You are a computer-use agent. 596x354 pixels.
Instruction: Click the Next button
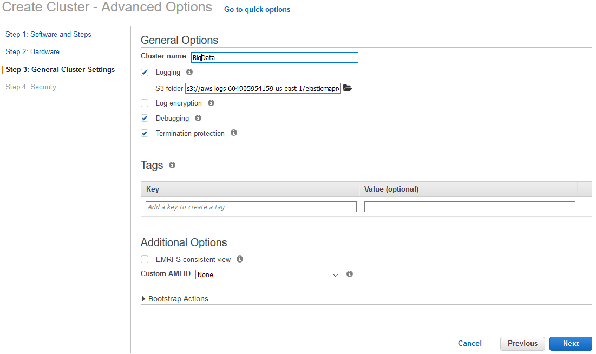point(571,343)
